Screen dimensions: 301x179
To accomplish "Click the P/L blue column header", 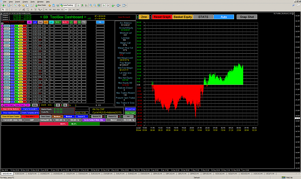I will 100,23.
